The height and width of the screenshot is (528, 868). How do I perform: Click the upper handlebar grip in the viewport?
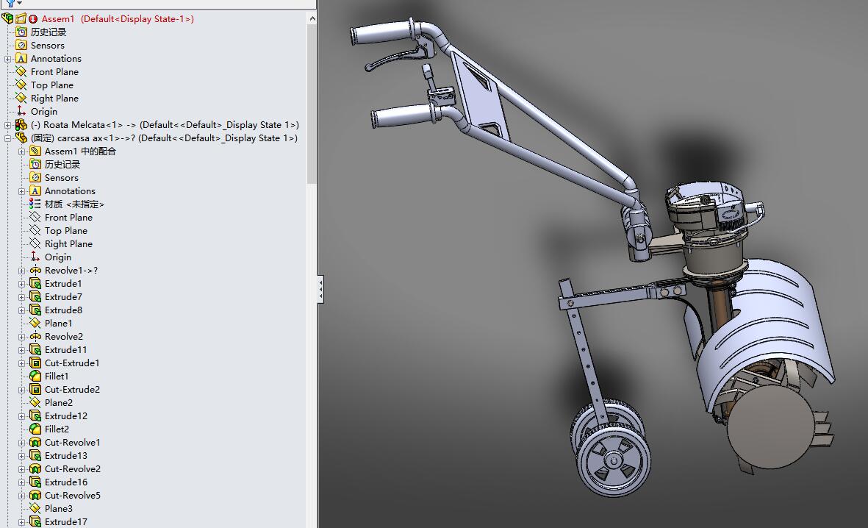[x=382, y=35]
